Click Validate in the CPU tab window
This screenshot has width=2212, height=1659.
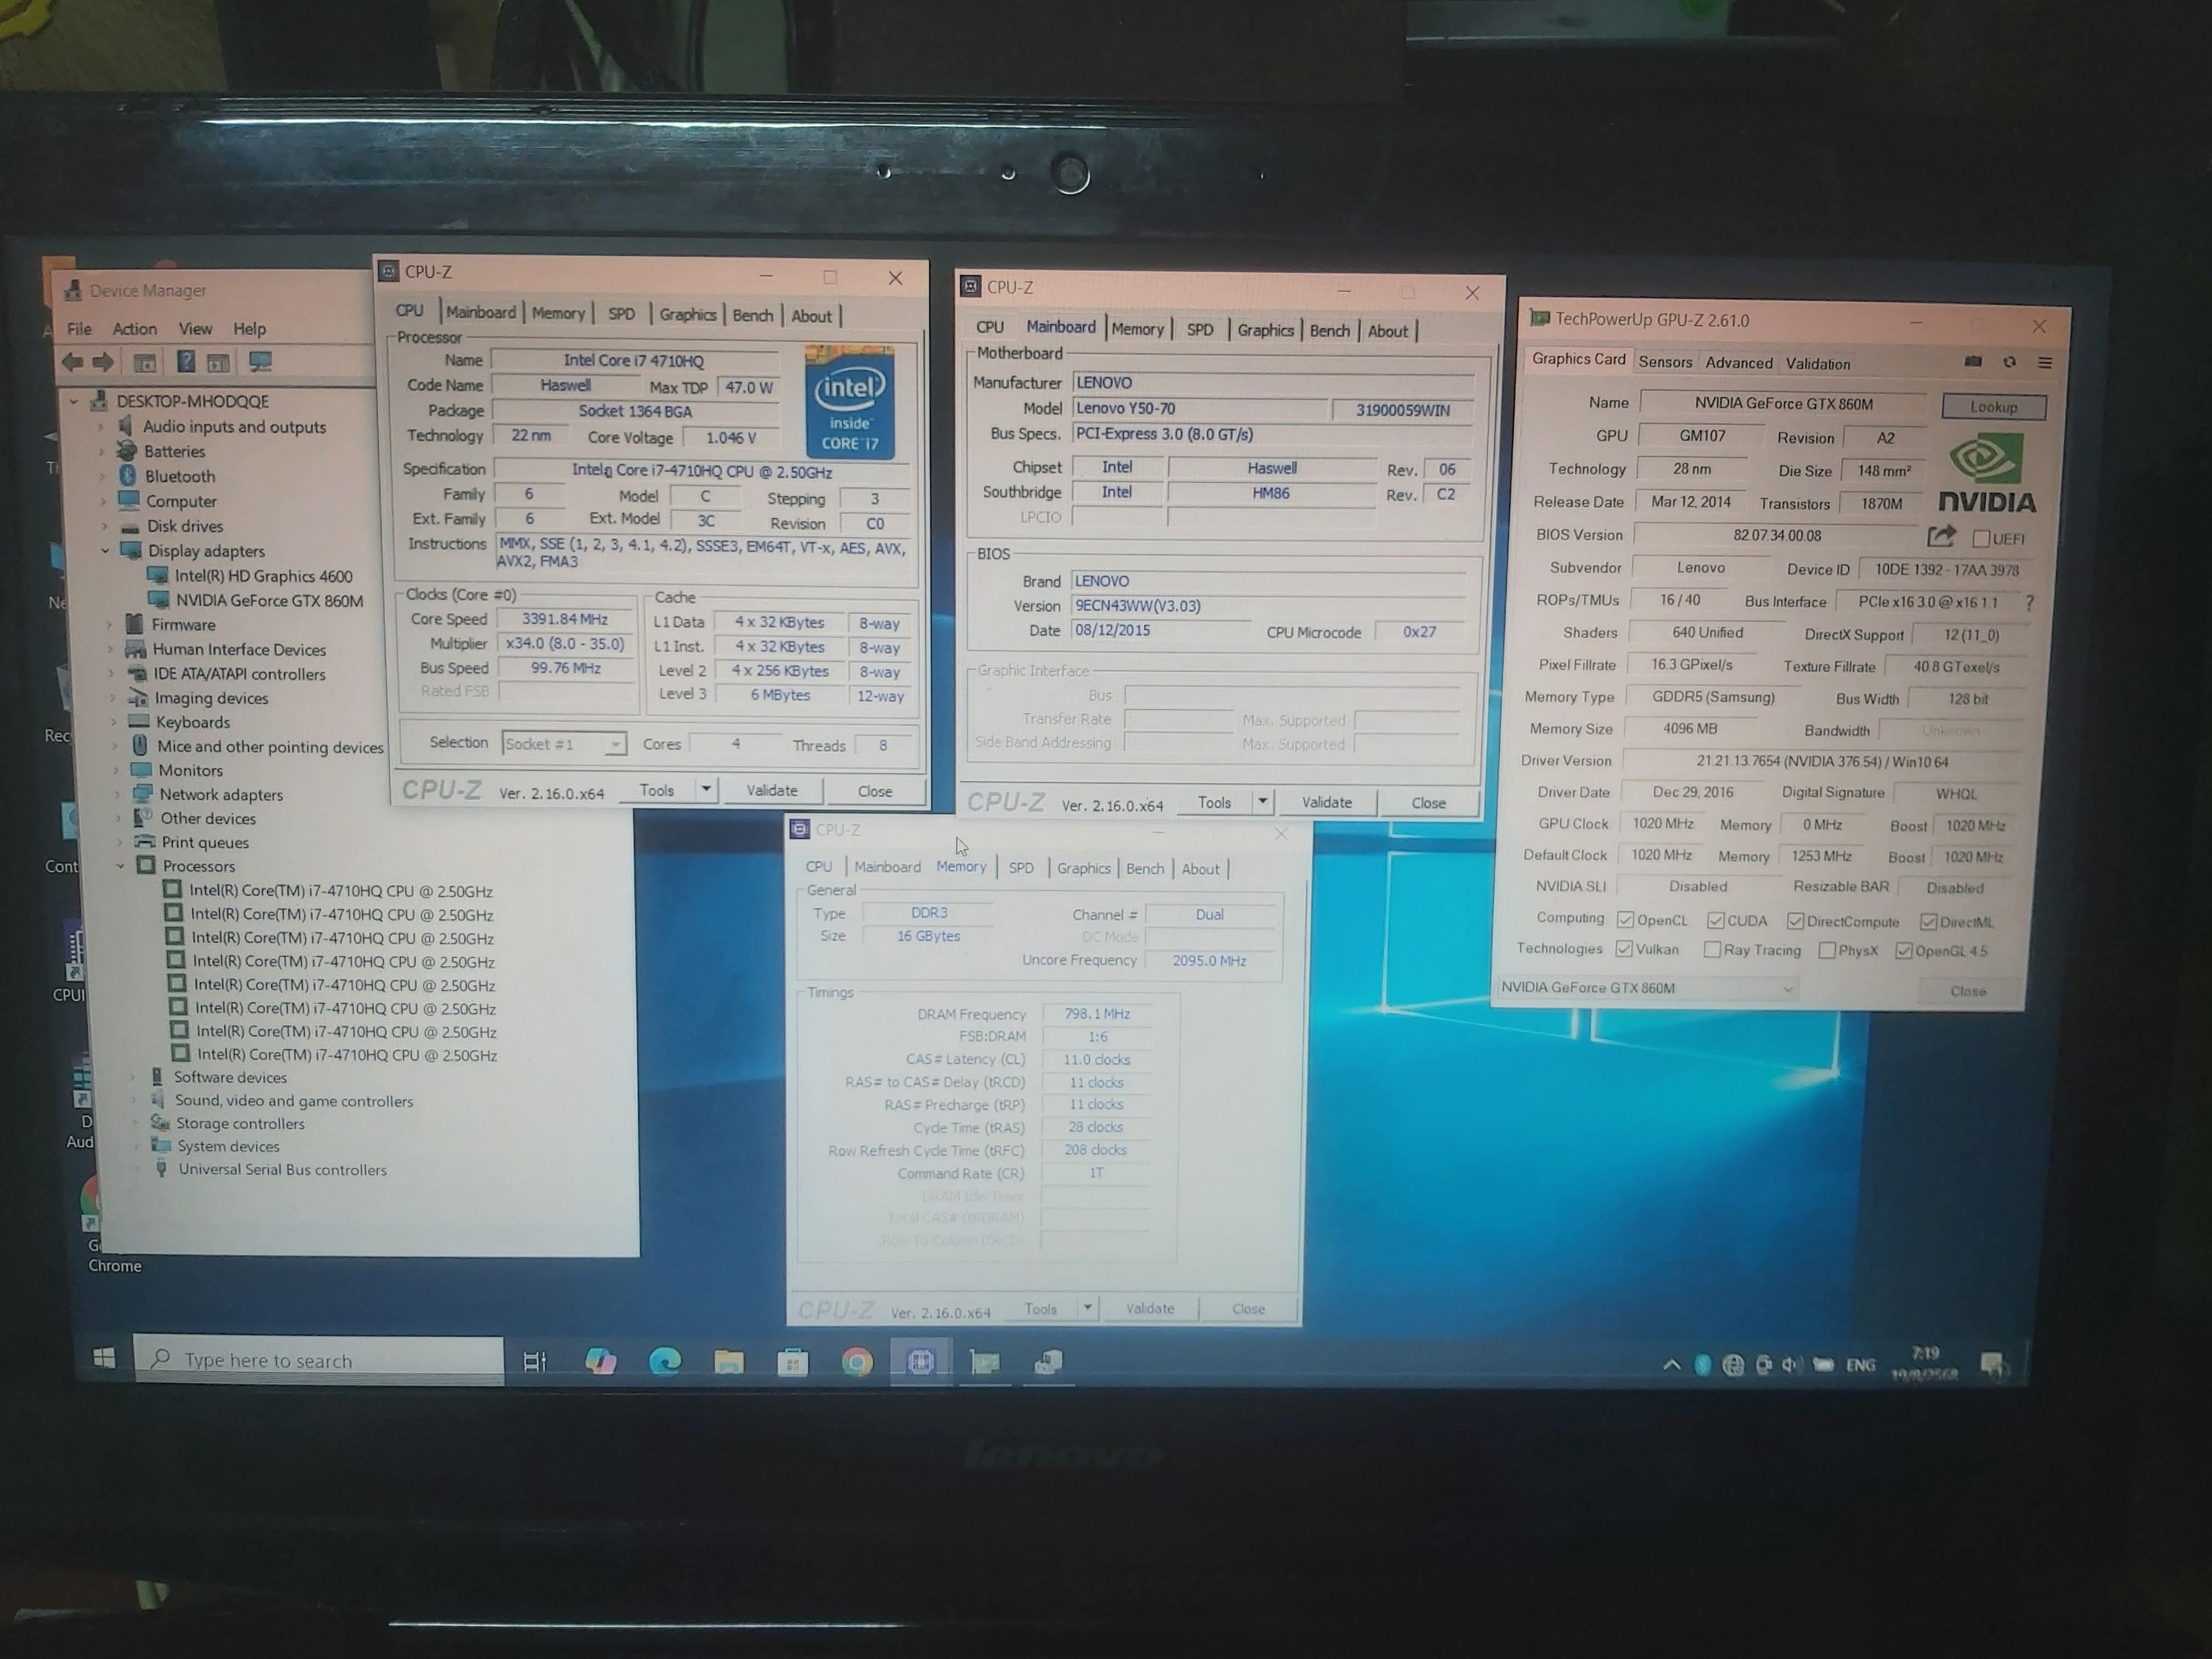coord(772,790)
